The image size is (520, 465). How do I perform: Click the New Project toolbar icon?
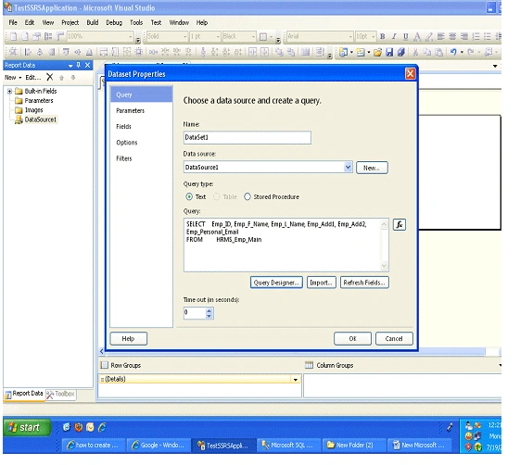point(343,52)
